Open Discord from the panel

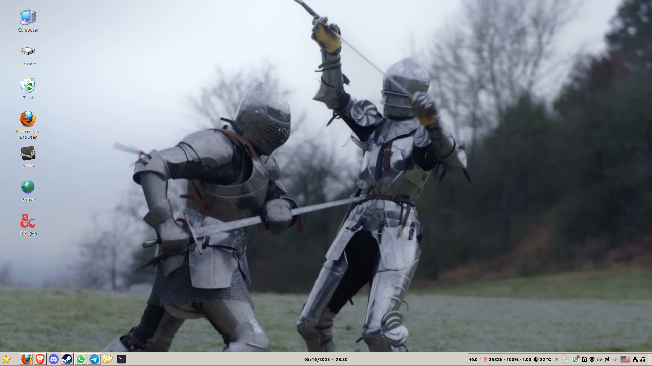coord(54,359)
